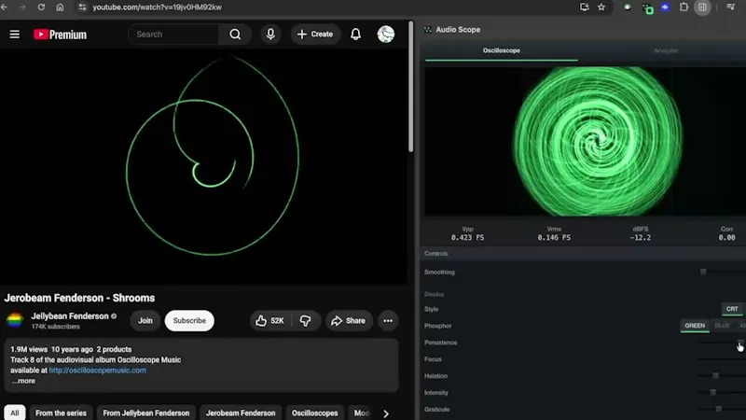Open the blue extension icon
746x420 pixels.
point(665,7)
